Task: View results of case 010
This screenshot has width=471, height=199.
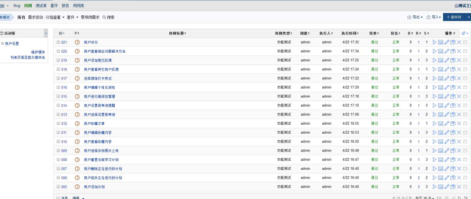Action: (441, 142)
